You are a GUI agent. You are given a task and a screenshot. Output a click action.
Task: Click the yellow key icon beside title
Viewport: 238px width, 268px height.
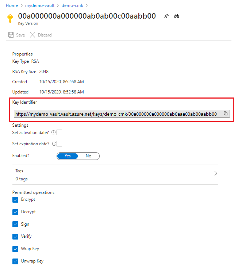click(x=10, y=18)
